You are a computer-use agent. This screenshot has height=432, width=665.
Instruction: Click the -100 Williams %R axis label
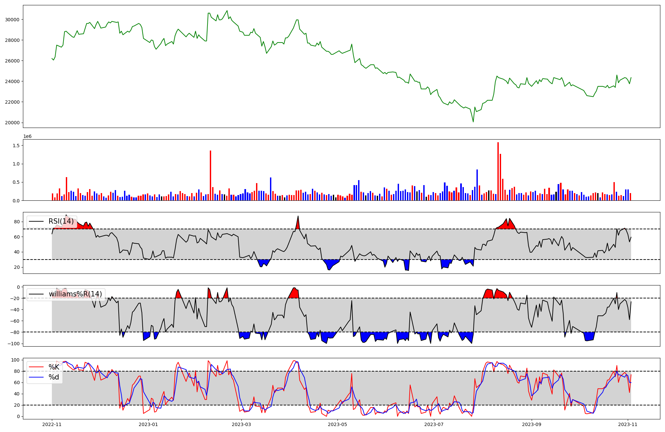[x=14, y=344]
